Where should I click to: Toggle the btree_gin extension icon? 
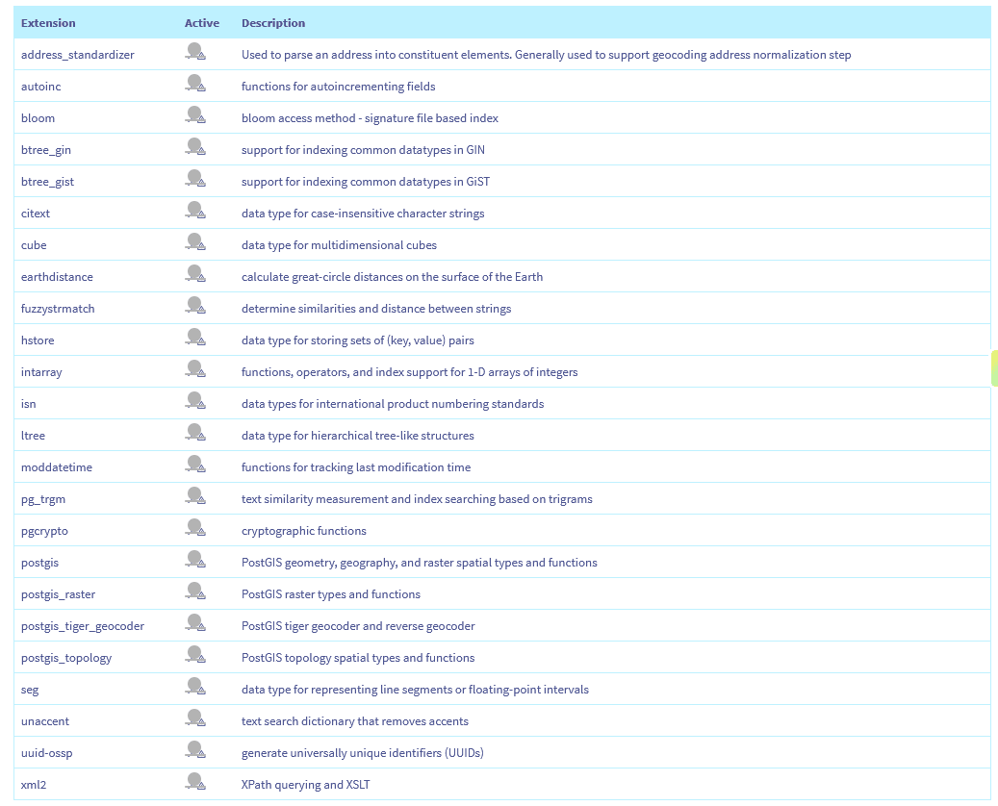[x=195, y=147]
